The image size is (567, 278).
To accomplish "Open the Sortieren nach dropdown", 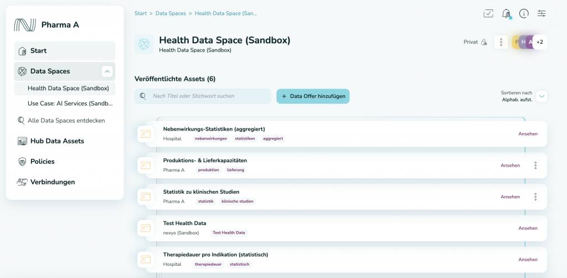I will pos(542,96).
